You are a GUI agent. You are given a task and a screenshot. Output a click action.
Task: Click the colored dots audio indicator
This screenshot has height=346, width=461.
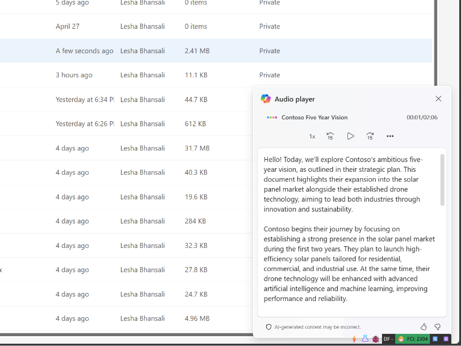[x=272, y=118]
